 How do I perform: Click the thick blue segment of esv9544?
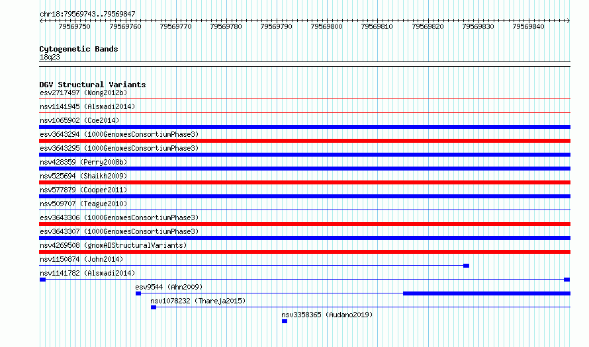point(487,293)
